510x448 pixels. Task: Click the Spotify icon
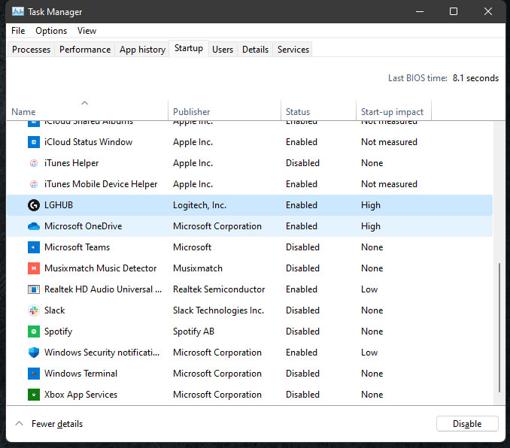click(34, 331)
